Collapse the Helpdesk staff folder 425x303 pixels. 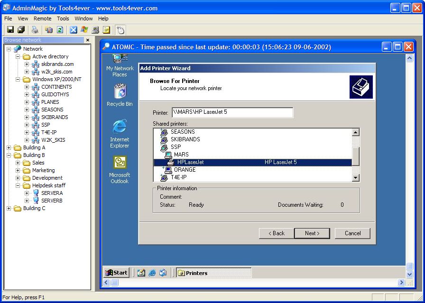[x=18, y=186]
